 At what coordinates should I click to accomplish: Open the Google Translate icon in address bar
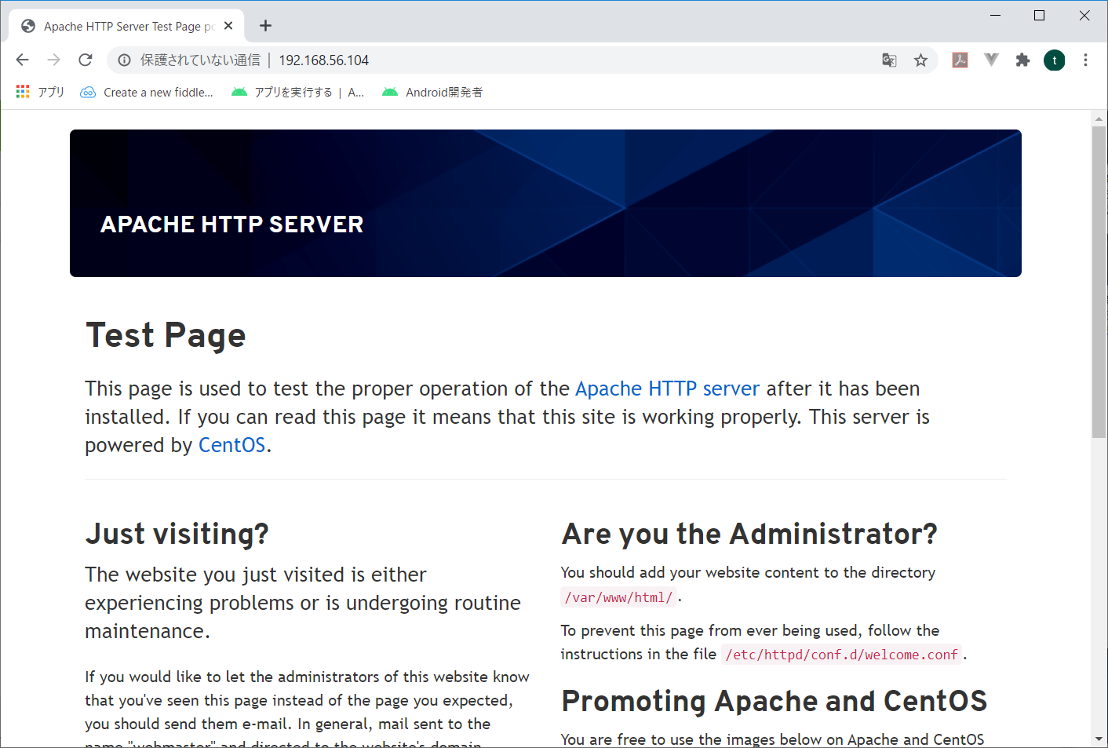889,60
